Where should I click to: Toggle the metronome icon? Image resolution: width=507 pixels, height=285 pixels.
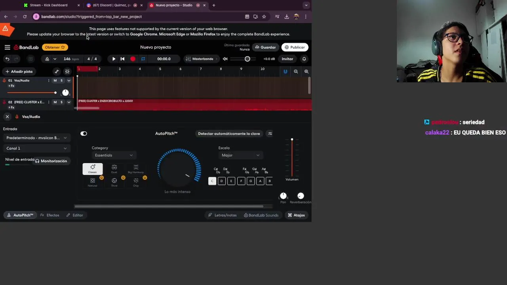click(x=47, y=59)
